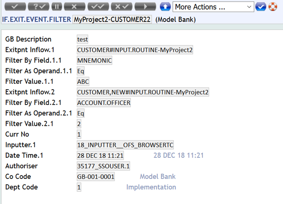Click the Delete X toolbar button
The width and height of the screenshot is (283, 204).
click(75, 7)
